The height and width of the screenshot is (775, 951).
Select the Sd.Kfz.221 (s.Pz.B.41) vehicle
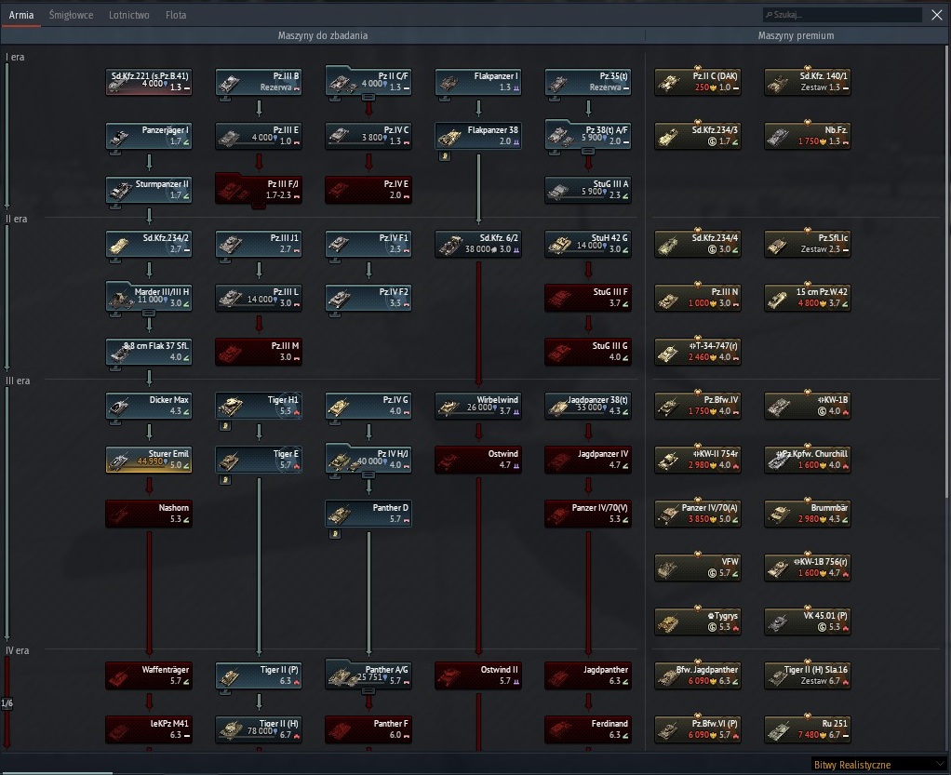click(x=149, y=82)
